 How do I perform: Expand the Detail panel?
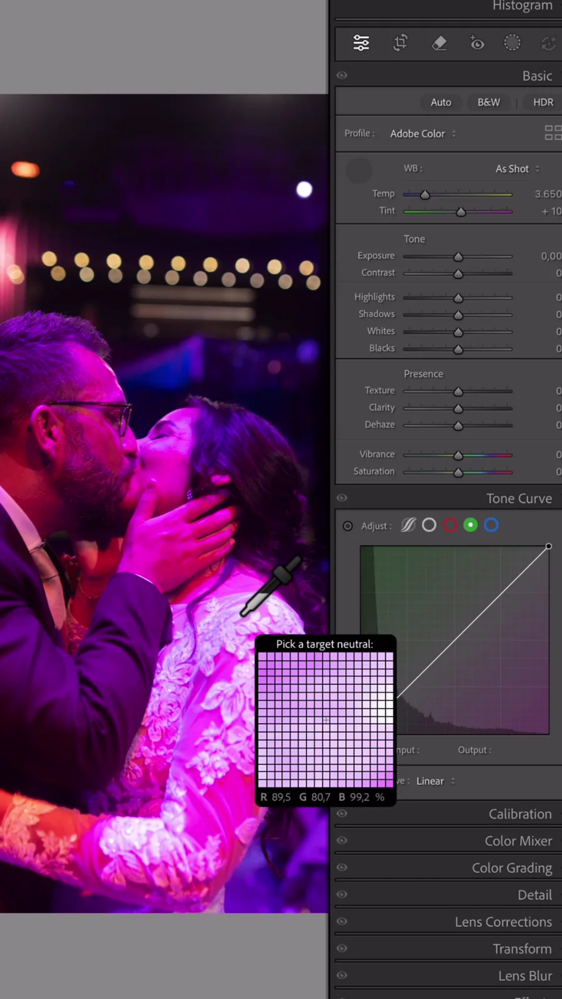coord(535,895)
